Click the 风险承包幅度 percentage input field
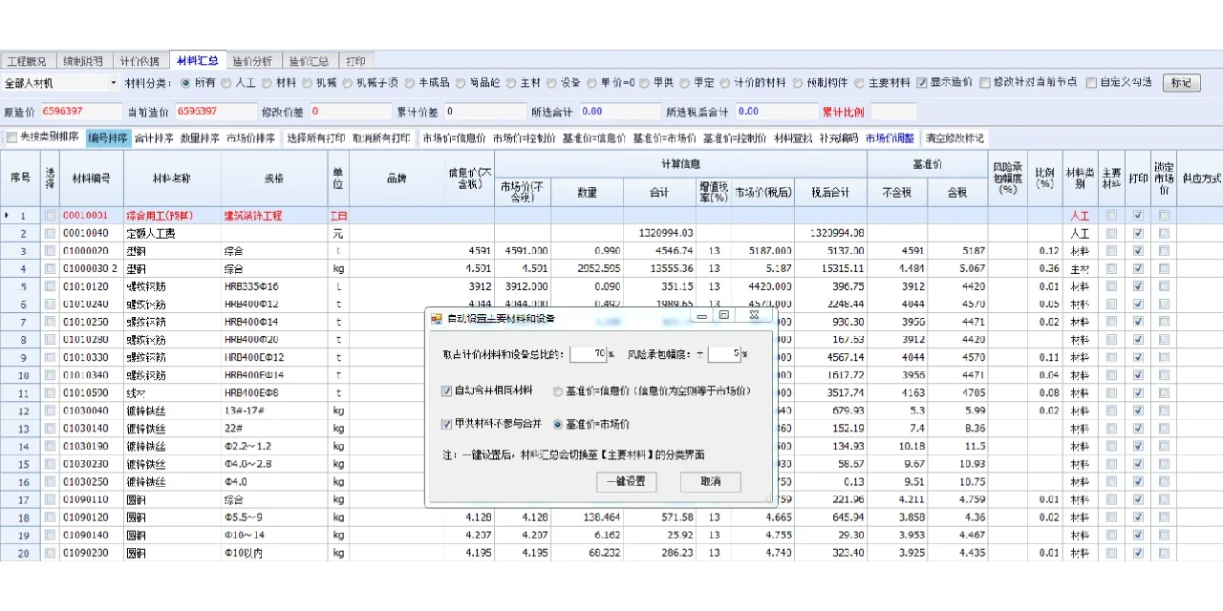This screenshot has height=611, width=1223. (722, 355)
